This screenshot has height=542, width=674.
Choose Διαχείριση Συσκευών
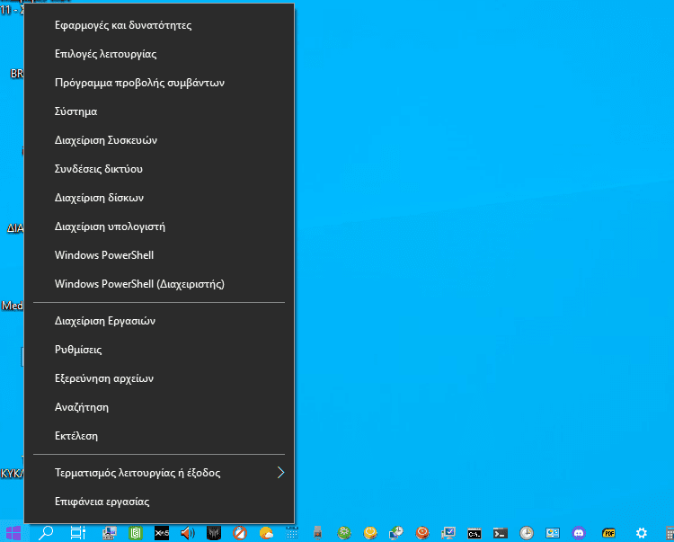[x=106, y=140]
